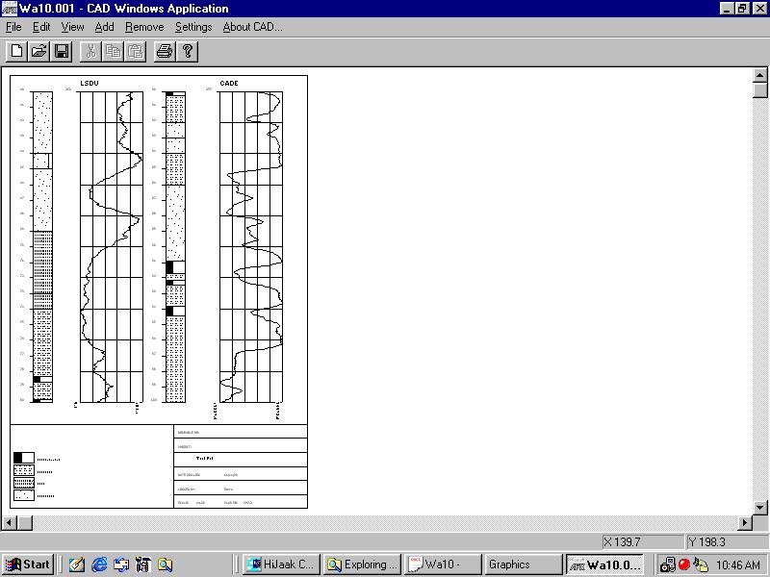Click the About CAD... menu item
The width and height of the screenshot is (770, 577).
[252, 27]
